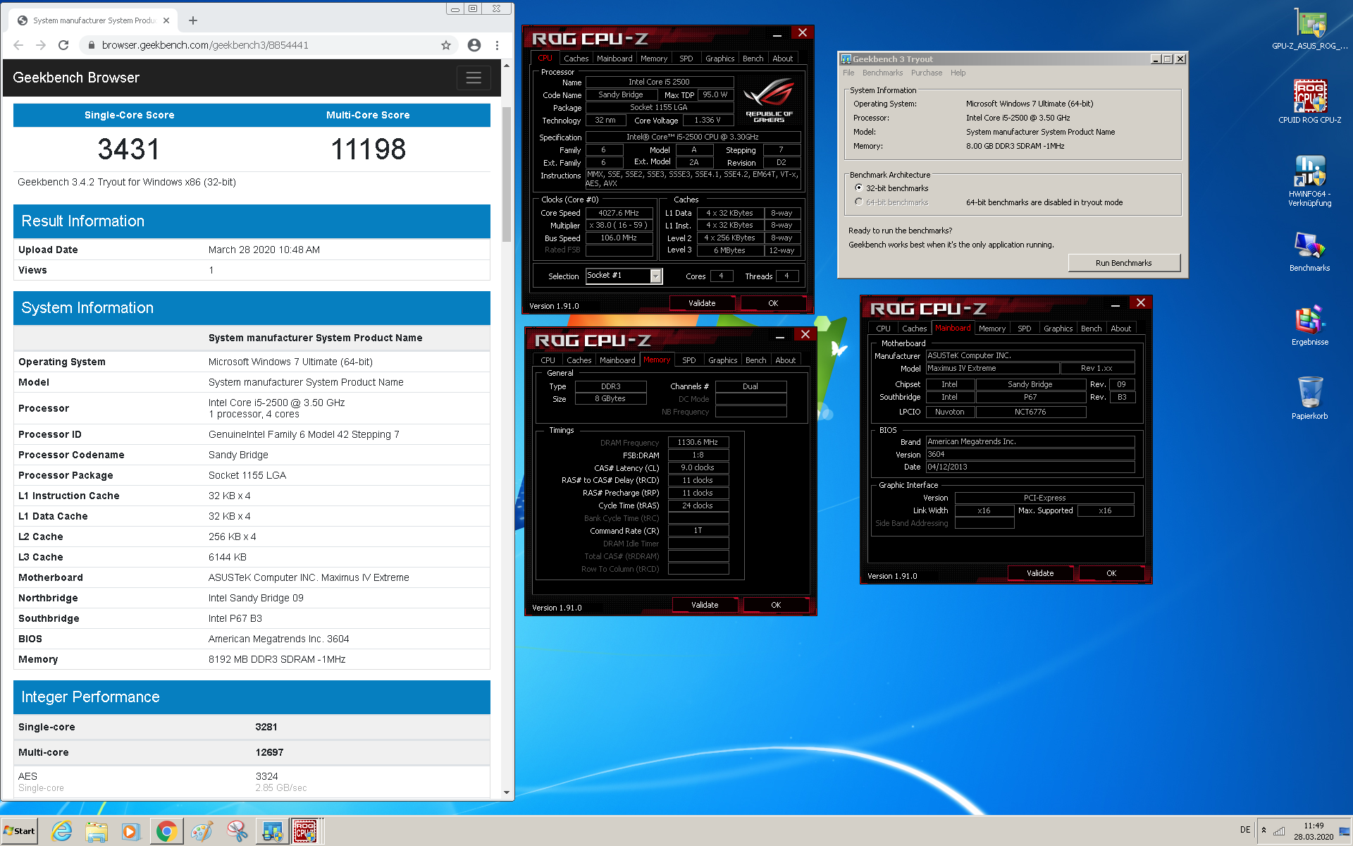Click 'Sandy Bridge' Processor Codename value
Viewport: 1353px width, 846px height.
coord(238,455)
